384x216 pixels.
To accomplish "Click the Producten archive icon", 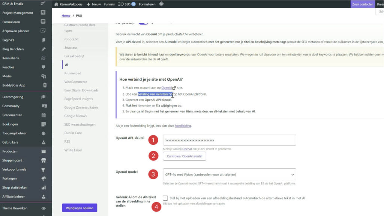I will (43, 151).
